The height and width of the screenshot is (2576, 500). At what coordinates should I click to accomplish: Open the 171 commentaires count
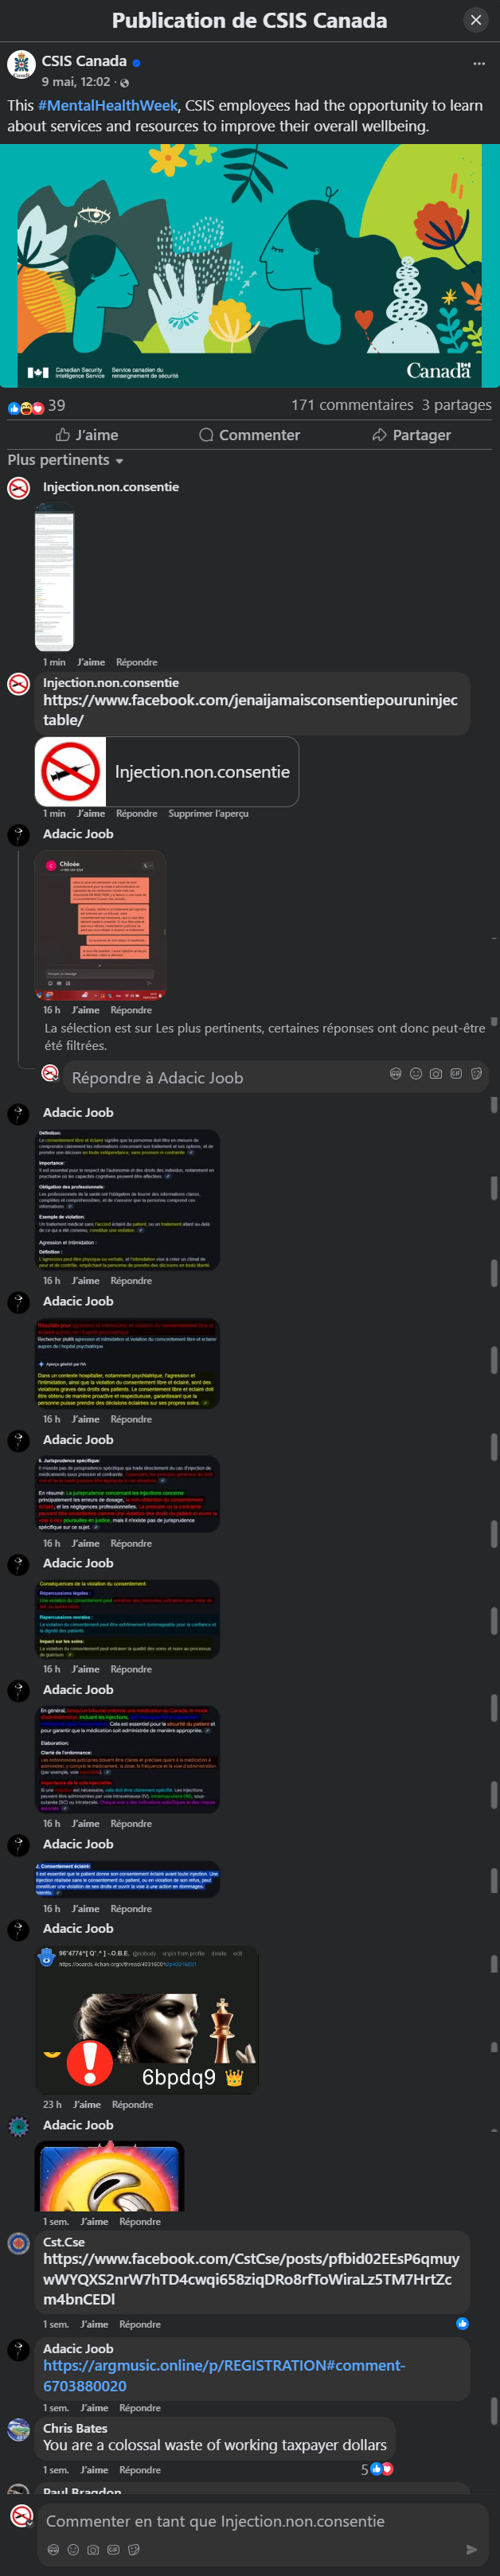click(352, 405)
